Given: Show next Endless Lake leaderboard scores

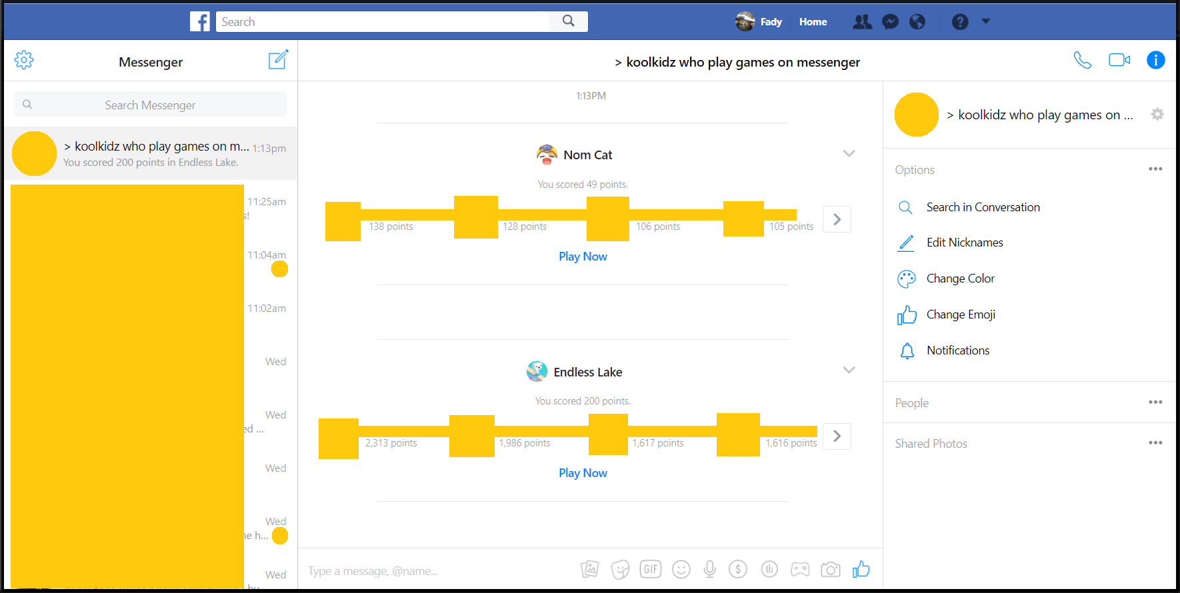Looking at the screenshot, I should (x=837, y=436).
